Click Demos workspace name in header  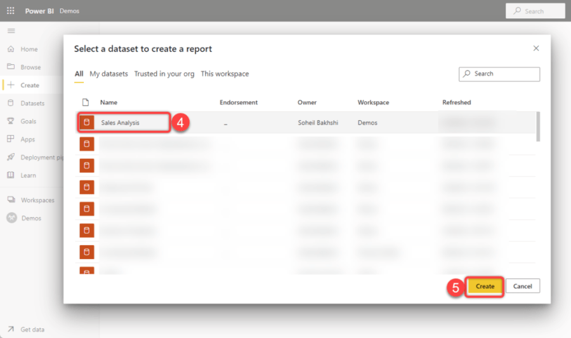tap(70, 11)
